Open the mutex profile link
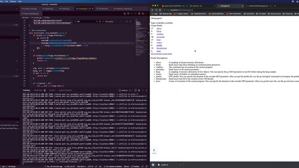Image resolution: width=299 pixels, height=168 pixels. click(159, 42)
